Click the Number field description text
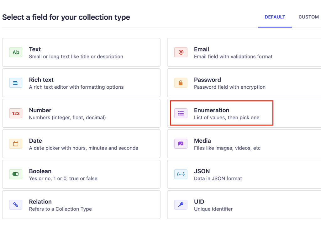Image resolution: width=321 pixels, height=236 pixels. (67, 118)
